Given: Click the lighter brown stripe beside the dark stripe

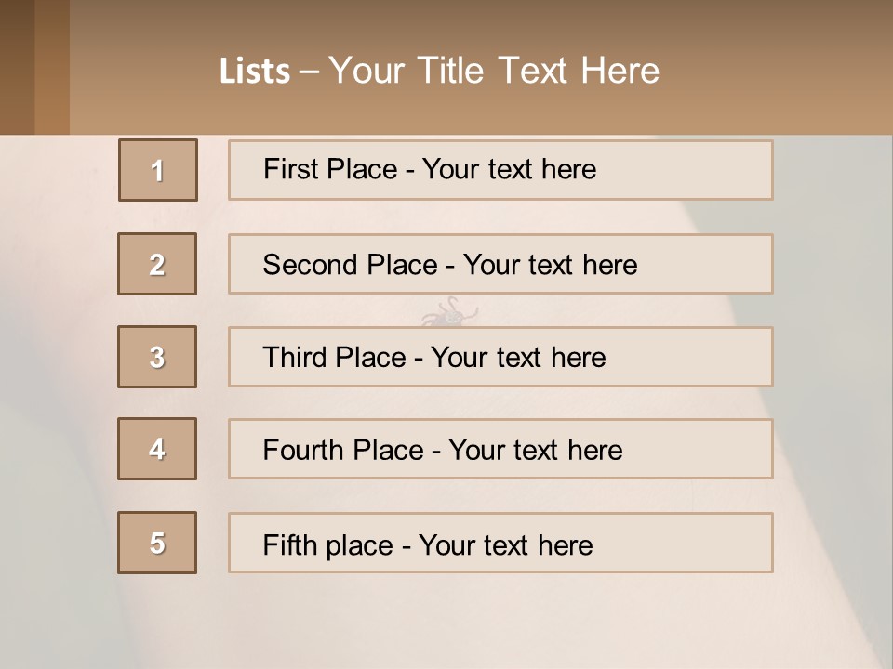Looking at the screenshot, I should click(x=52, y=67).
